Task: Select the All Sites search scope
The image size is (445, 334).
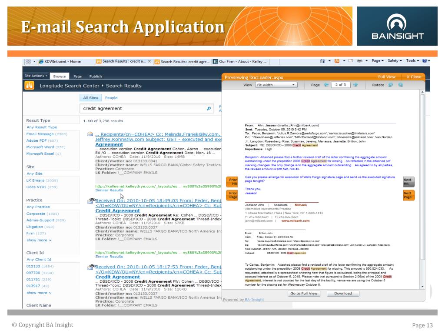Action: [x=90, y=98]
